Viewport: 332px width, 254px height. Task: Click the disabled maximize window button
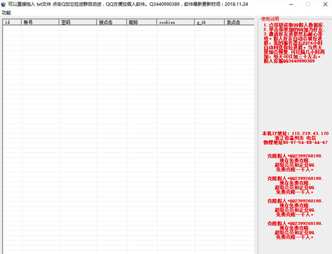pos(308,4)
